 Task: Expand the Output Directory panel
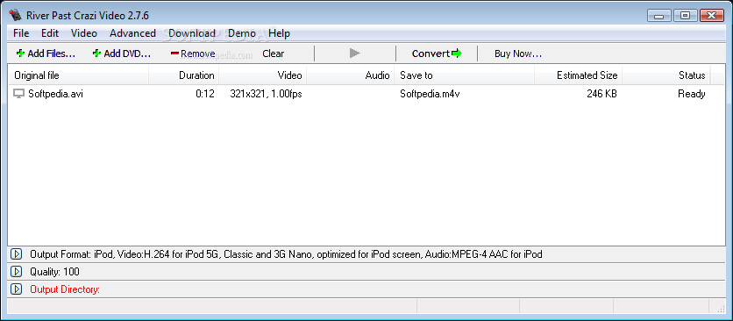(x=16, y=289)
